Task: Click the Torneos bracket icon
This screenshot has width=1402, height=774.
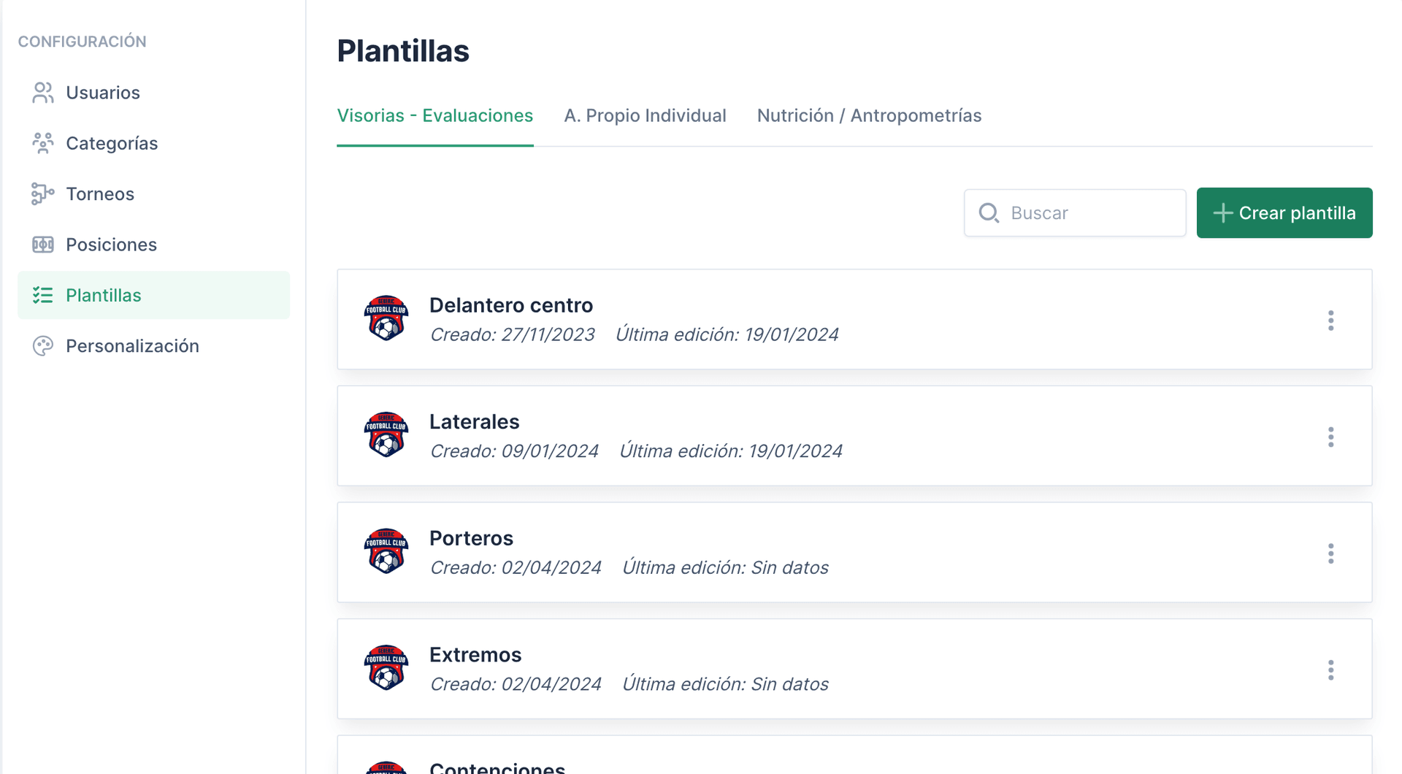Action: tap(42, 193)
